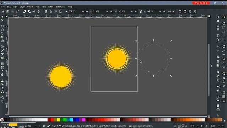Click the canvas zoom indicator beside ruler

[x=209, y=16]
